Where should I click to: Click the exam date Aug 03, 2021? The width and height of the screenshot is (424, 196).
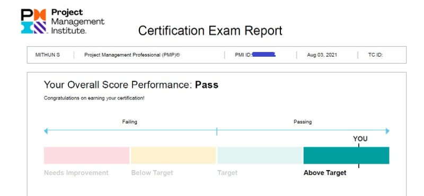pos(322,55)
